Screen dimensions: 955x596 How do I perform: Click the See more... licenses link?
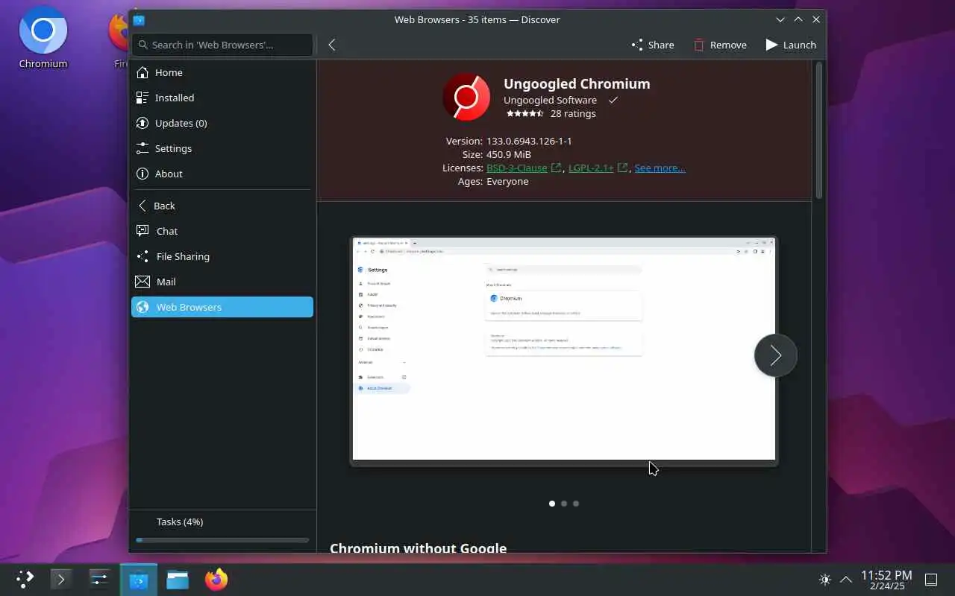pos(660,168)
